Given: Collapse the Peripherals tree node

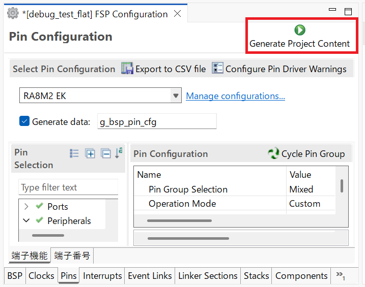Looking at the screenshot, I should click(26, 221).
